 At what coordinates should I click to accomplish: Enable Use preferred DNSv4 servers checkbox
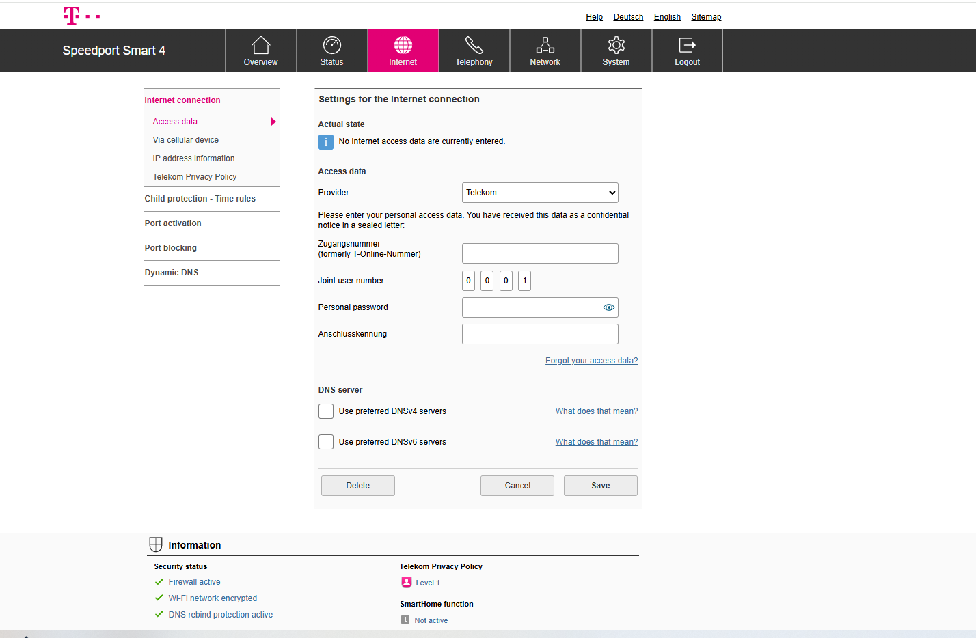326,411
